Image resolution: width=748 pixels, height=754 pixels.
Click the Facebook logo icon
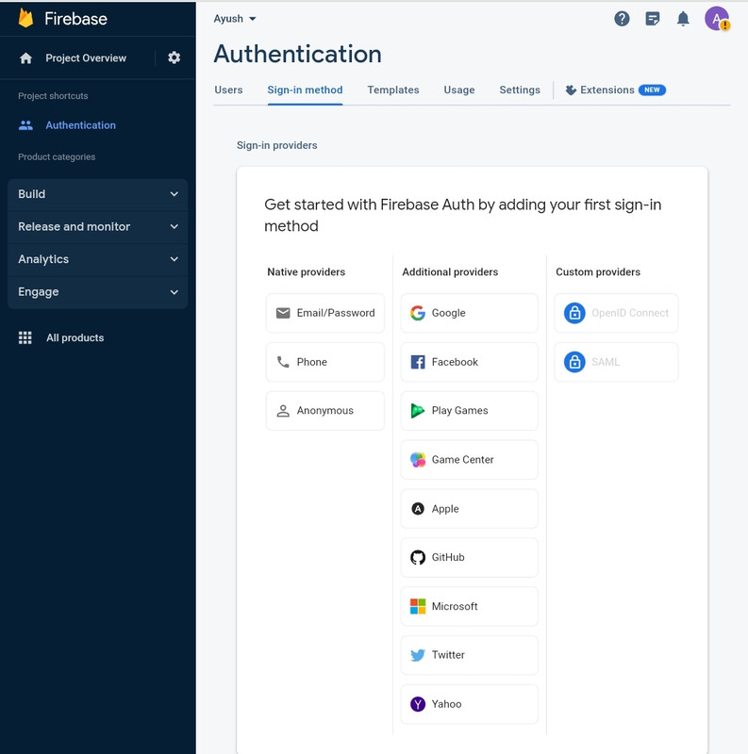[x=418, y=362]
